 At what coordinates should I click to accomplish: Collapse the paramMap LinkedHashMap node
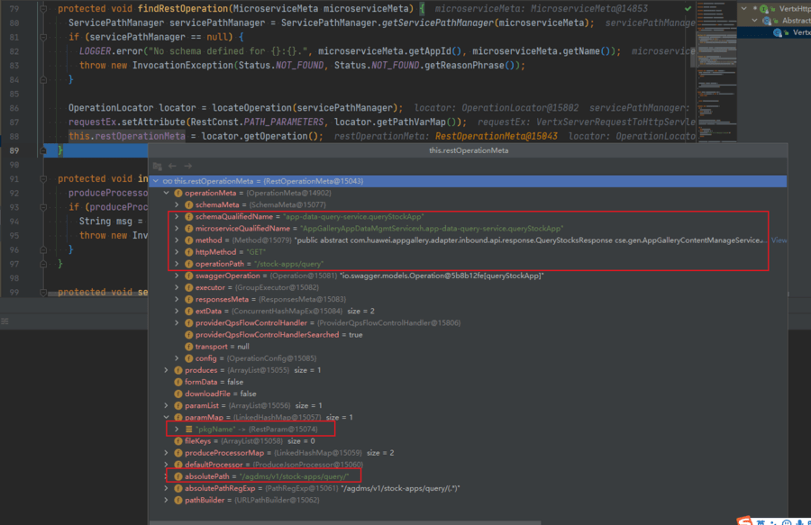167,418
